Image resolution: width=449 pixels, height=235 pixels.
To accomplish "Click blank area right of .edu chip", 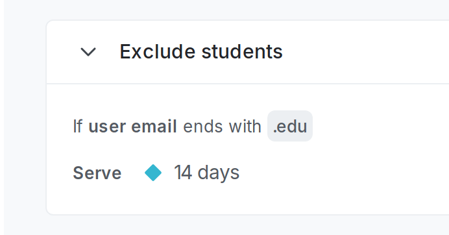I will click(381, 127).
